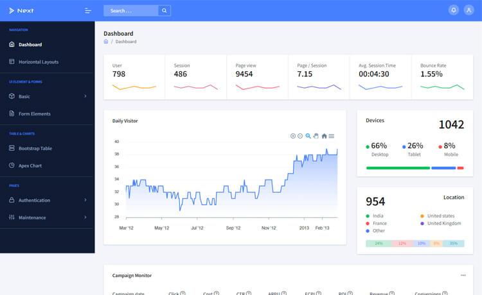
Task: Open the chart hamburger export menu
Action: pos(332,136)
